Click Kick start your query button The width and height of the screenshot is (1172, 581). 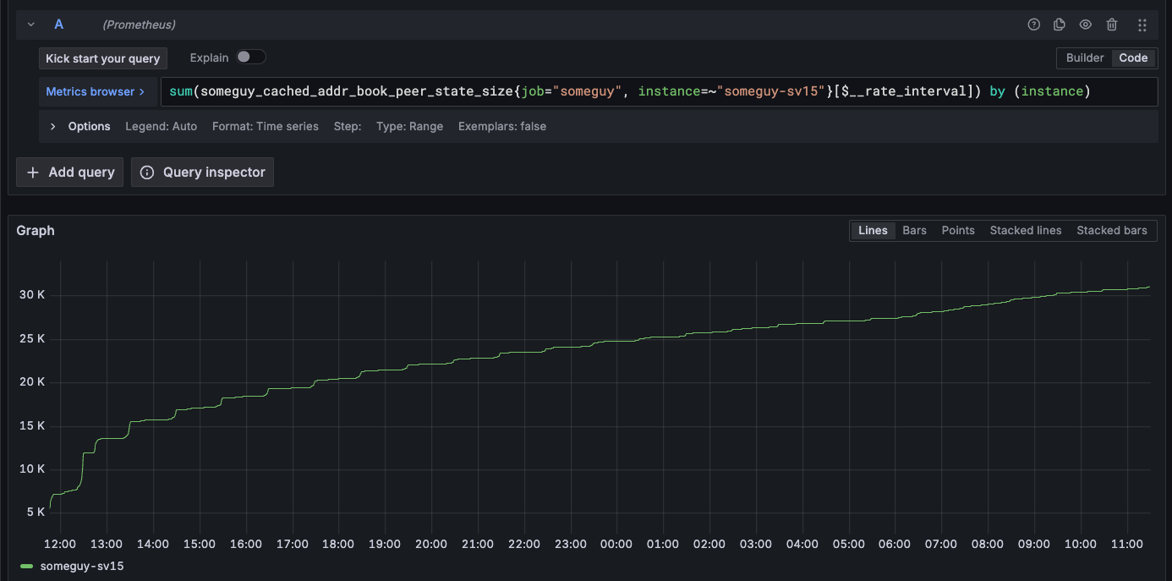(x=103, y=58)
